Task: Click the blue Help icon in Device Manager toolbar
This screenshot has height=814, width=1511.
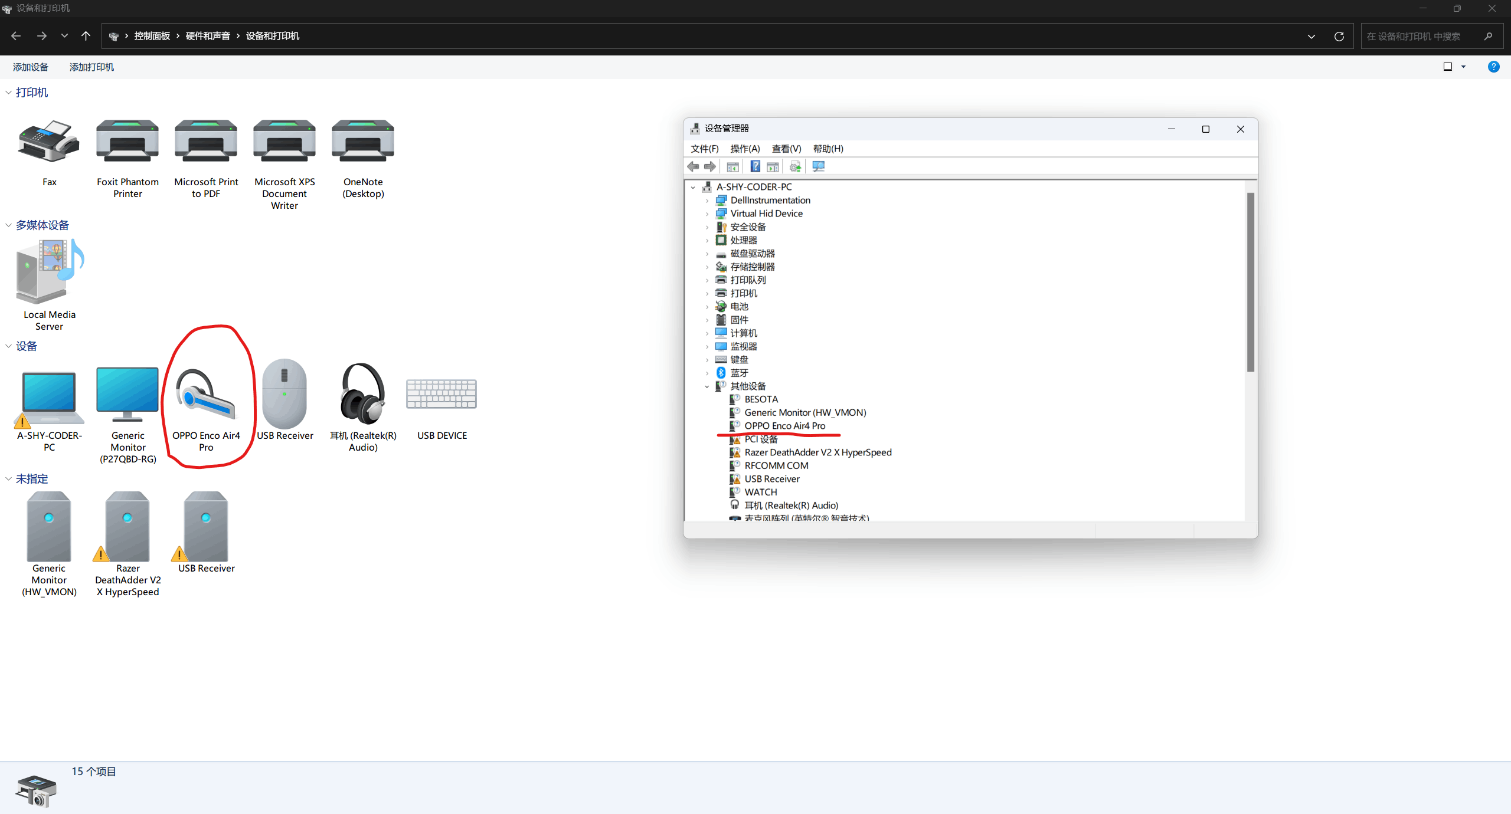Action: click(x=755, y=167)
